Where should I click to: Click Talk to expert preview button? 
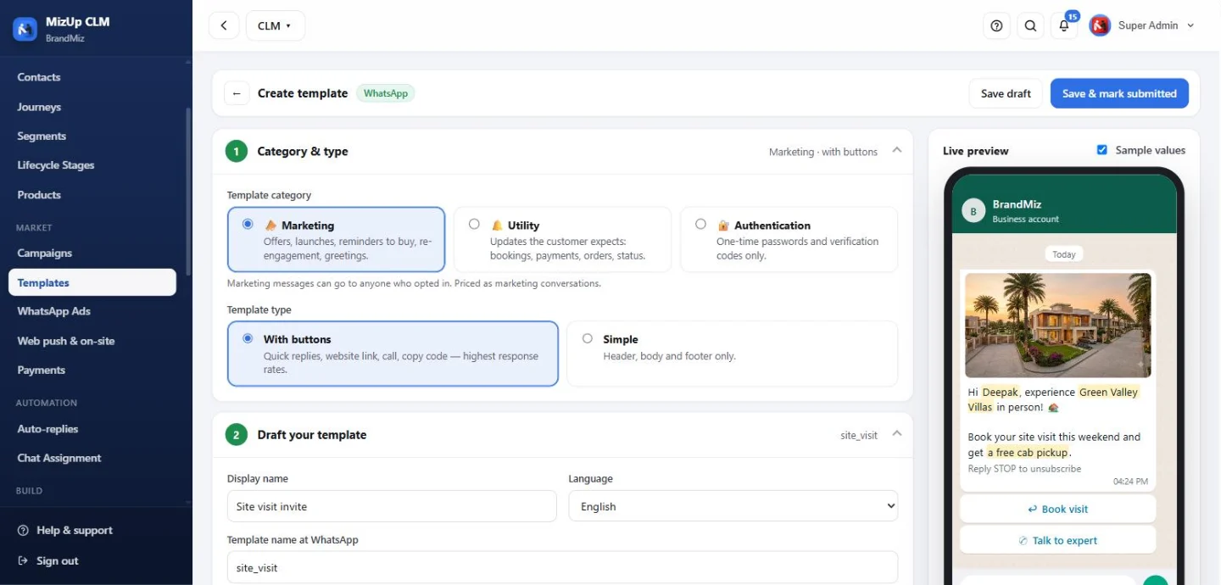[x=1057, y=540]
